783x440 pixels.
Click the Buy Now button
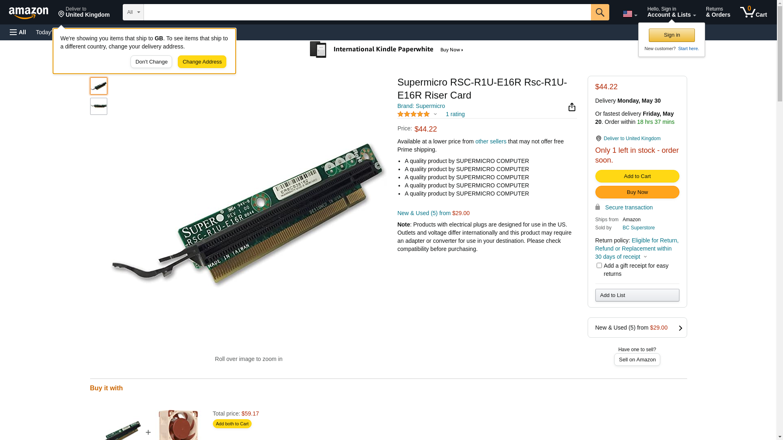point(637,192)
